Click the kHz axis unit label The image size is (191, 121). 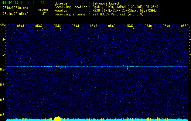[x=3, y=25]
